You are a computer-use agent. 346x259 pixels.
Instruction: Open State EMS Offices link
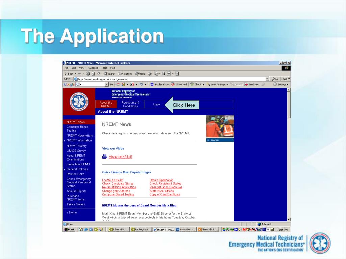click(x=162, y=191)
